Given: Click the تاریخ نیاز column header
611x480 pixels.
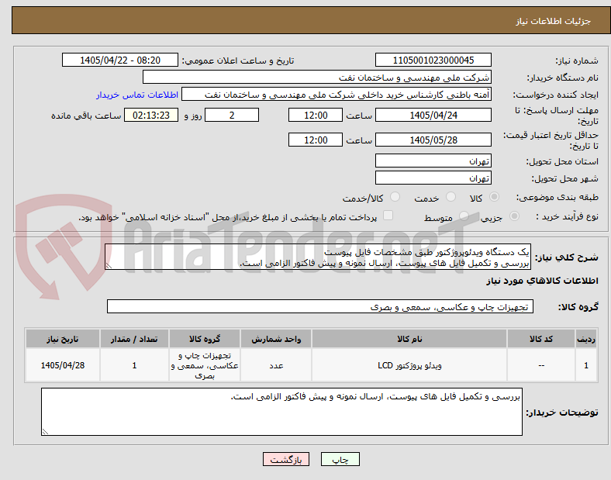Looking at the screenshot, I should [x=63, y=339].
